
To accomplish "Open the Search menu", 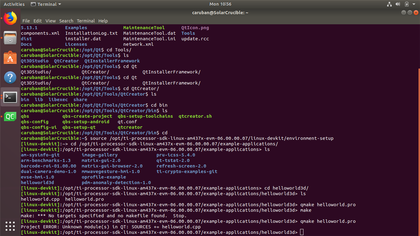I will pyautogui.click(x=66, y=21).
